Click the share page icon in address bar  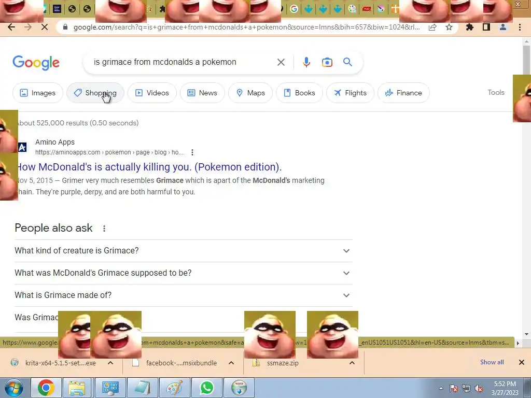pos(432,27)
